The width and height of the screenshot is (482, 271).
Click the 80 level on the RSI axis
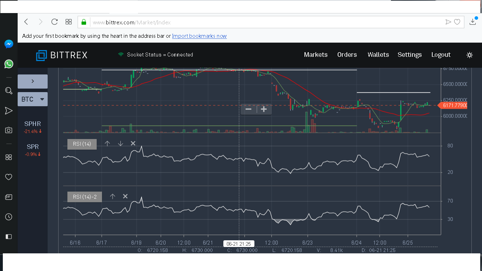450,146
